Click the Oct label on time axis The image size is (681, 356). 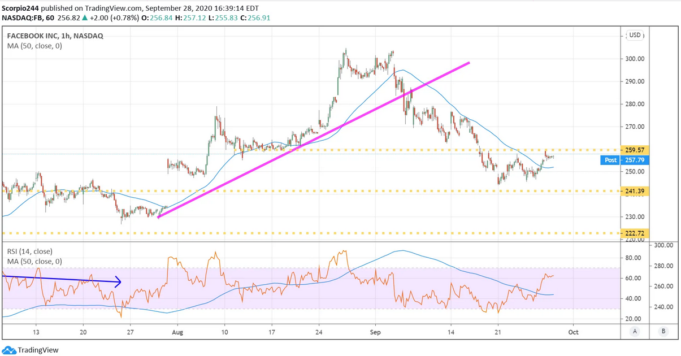[x=573, y=332]
